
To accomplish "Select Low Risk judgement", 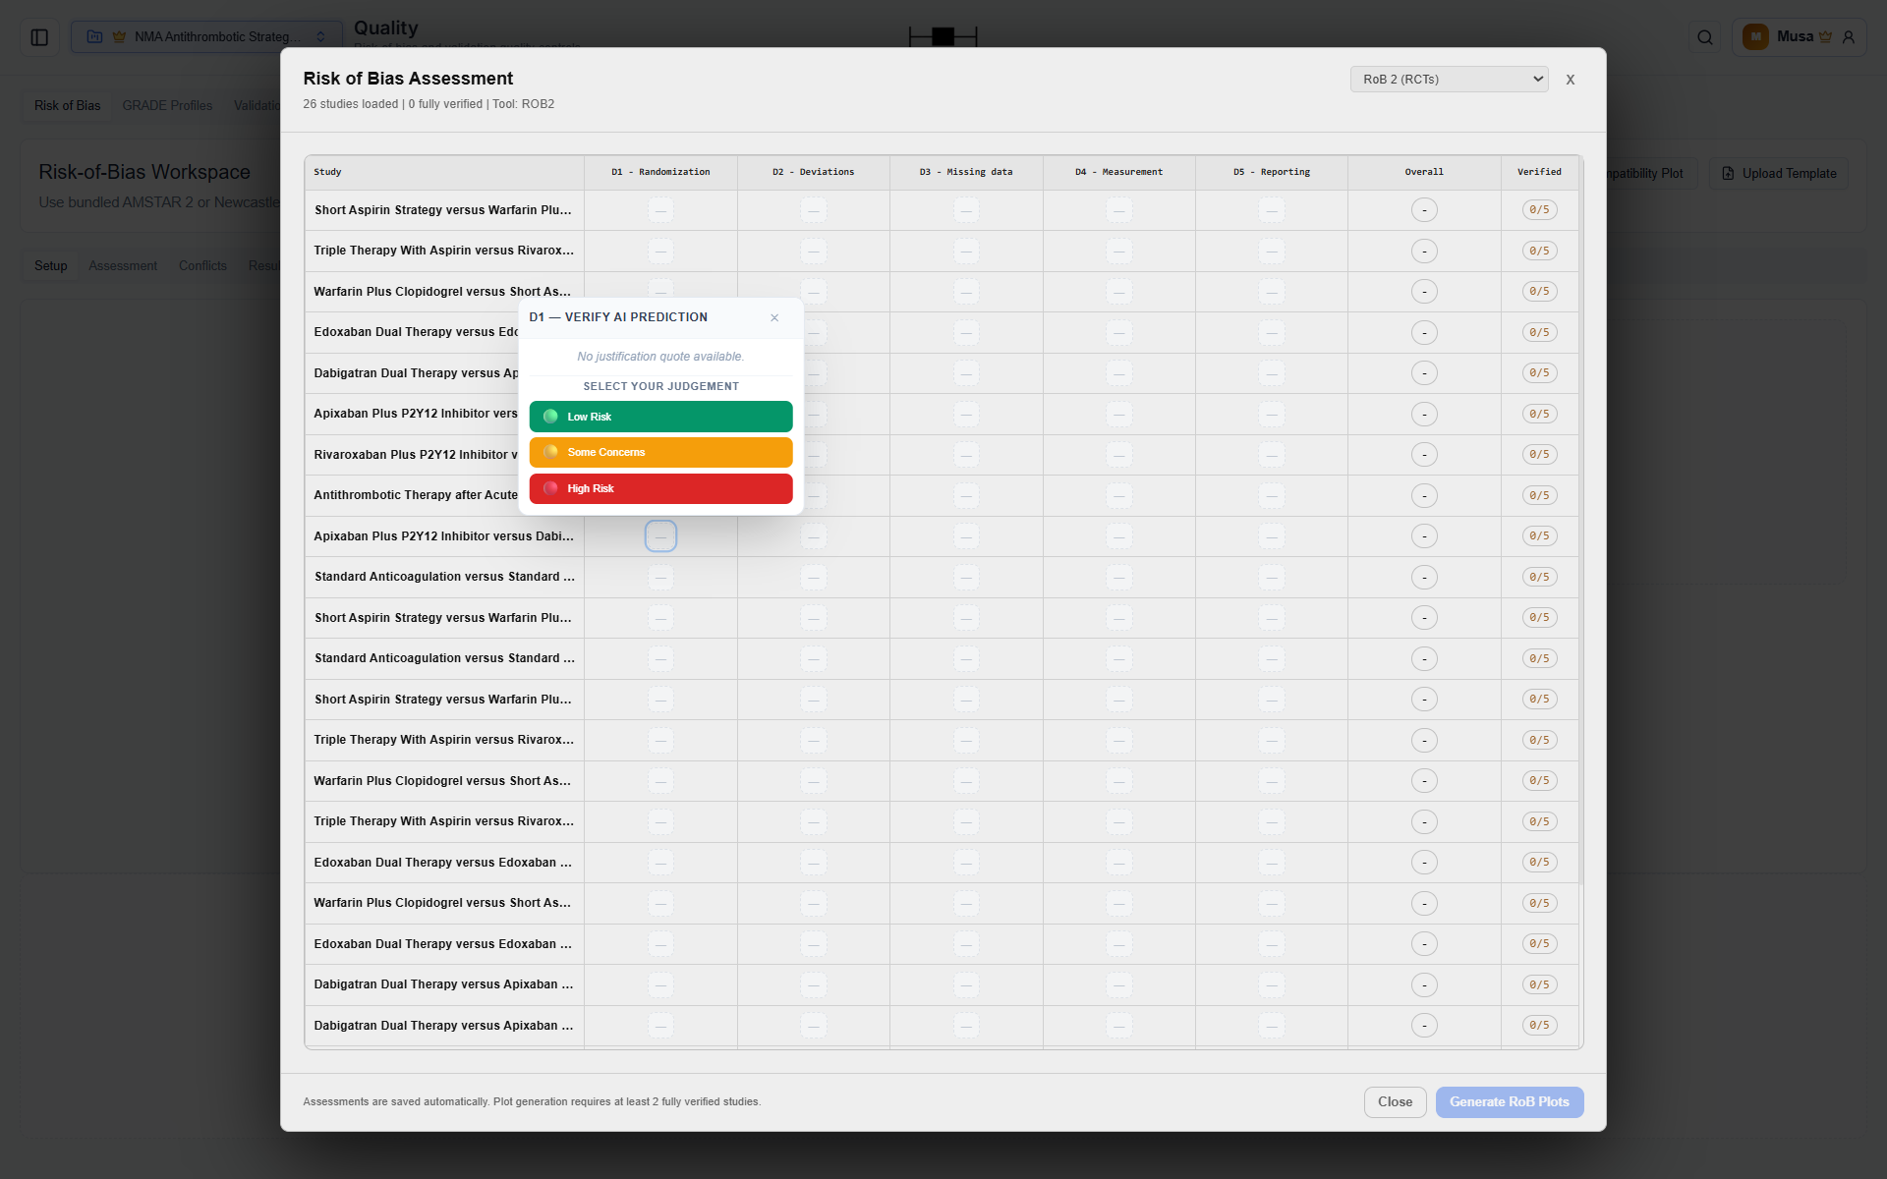I will click(660, 417).
